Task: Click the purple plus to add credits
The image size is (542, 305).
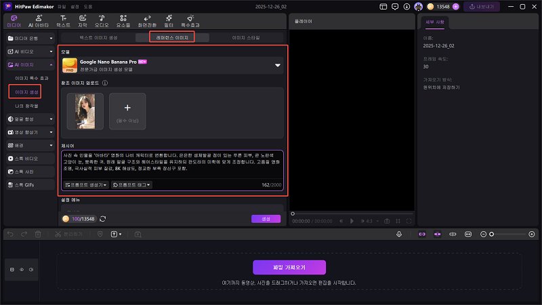Action: coord(455,7)
